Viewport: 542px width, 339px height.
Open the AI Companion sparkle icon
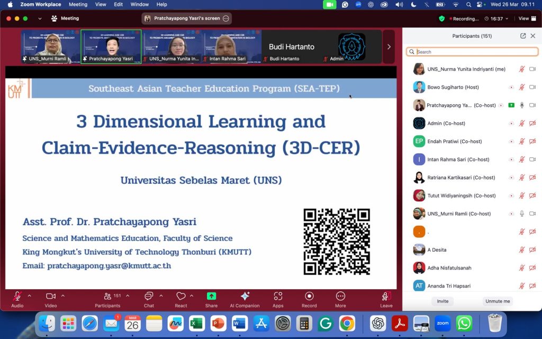click(245, 297)
